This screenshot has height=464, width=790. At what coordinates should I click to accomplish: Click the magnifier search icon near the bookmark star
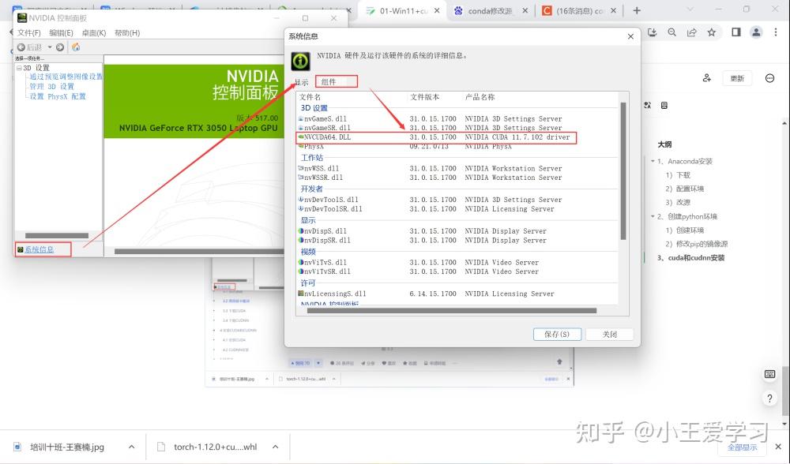click(672, 33)
